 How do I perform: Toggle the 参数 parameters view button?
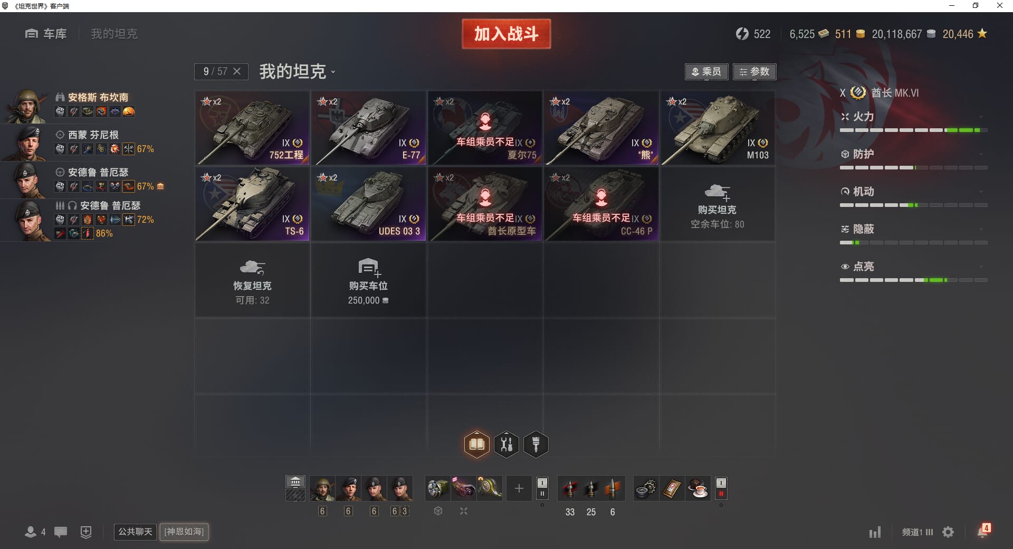(x=754, y=72)
